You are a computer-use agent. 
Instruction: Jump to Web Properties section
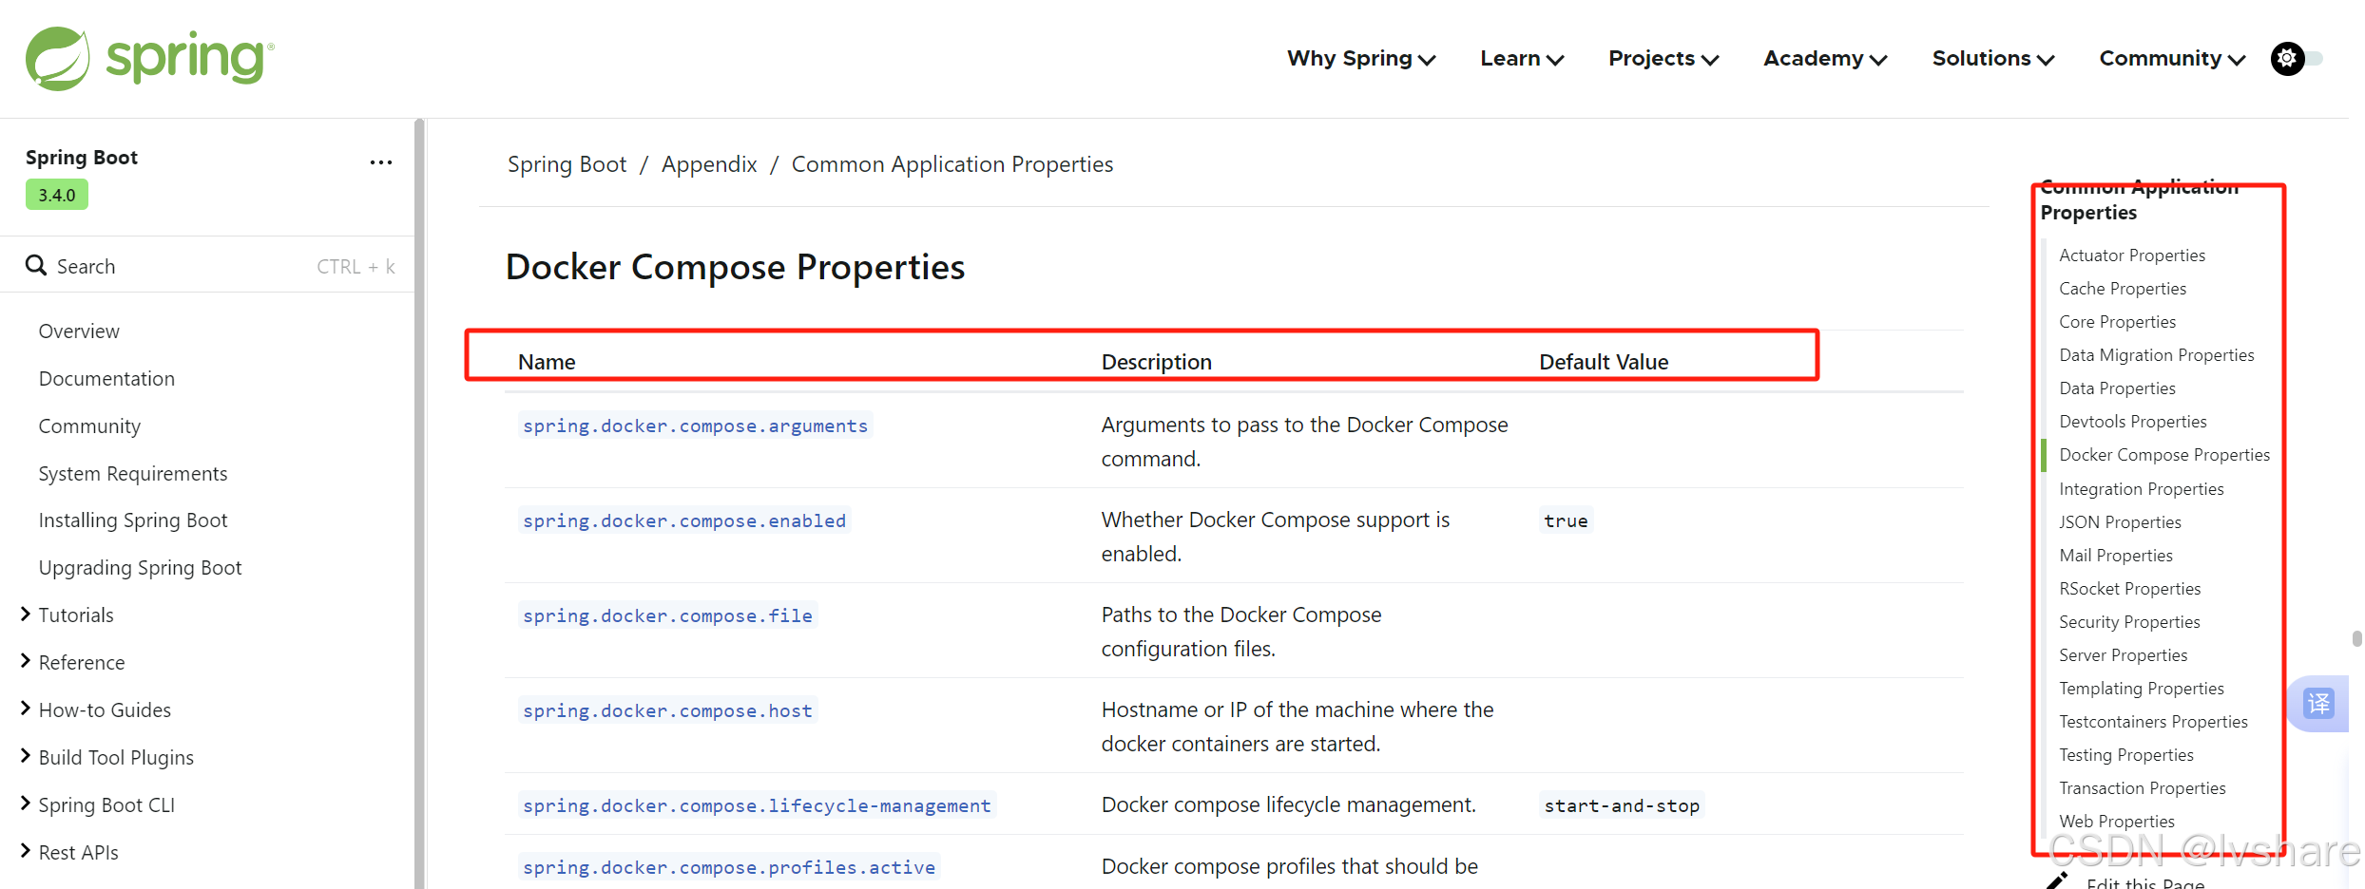tap(2117, 822)
